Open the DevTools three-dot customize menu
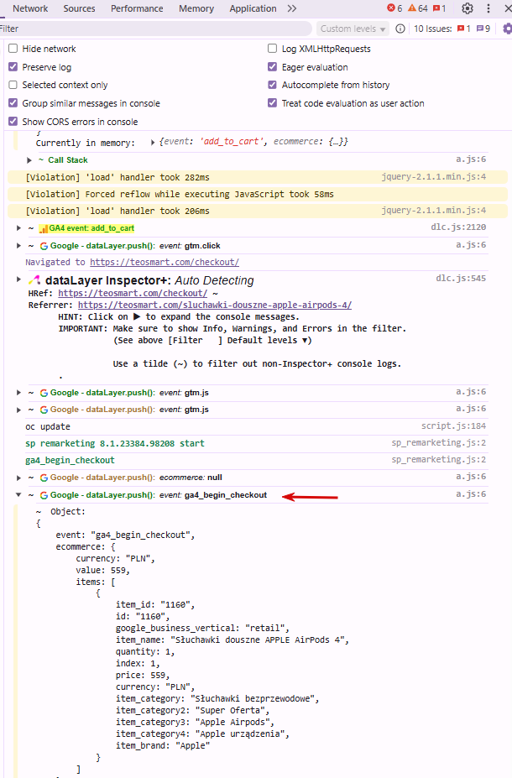Screen dimensions: 512x778 [488, 8]
